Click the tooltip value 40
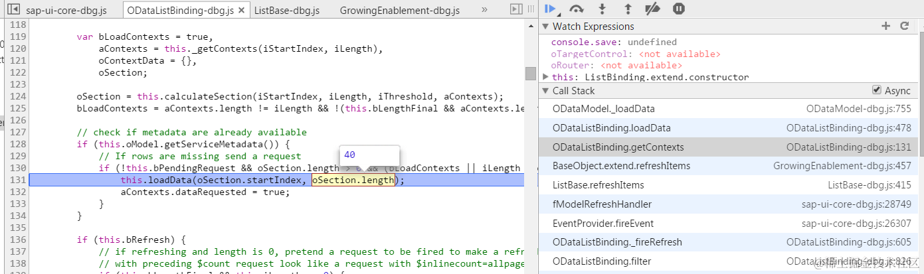 click(349, 155)
